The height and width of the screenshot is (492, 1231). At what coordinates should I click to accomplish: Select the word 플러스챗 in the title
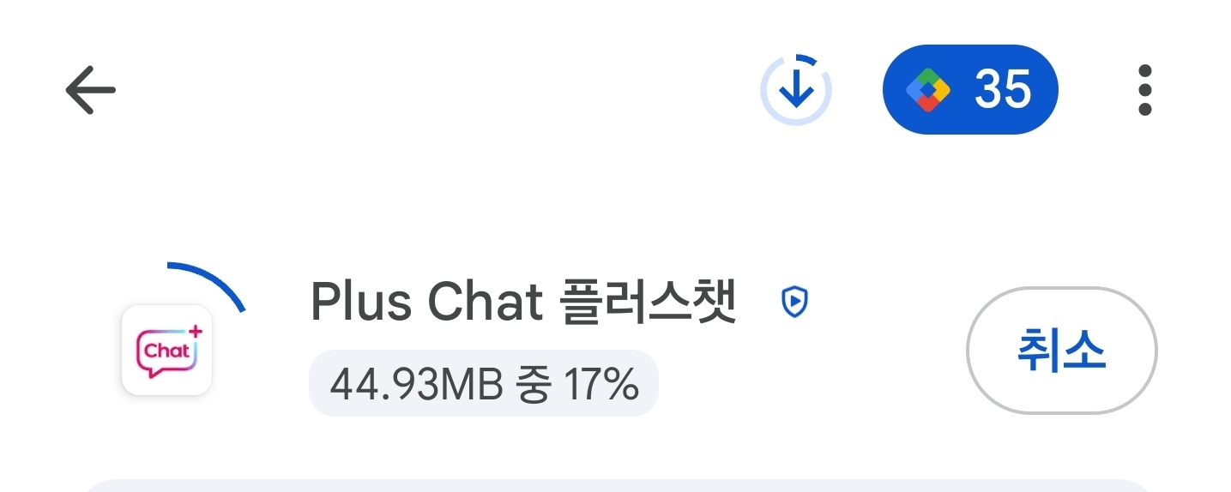[648, 302]
